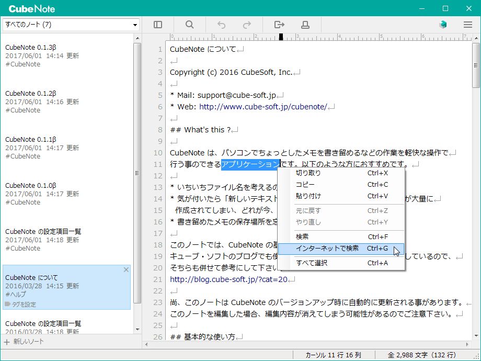The width and height of the screenshot is (481, 361).
Task: Click line number 23 in gutter
Action: (158, 302)
